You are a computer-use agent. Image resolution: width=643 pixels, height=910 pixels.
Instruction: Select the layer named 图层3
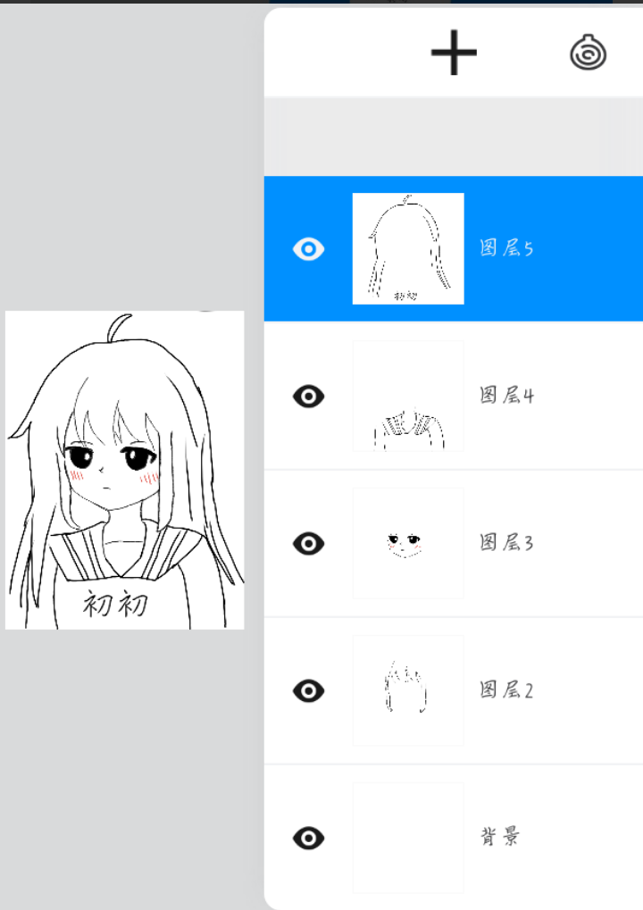tap(506, 543)
